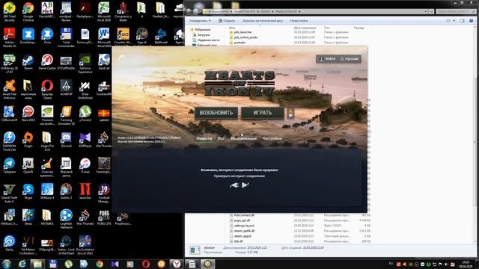Viewport: 479px width, 269px height.
Task: Open the Русский language selector
Action: tap(350, 59)
